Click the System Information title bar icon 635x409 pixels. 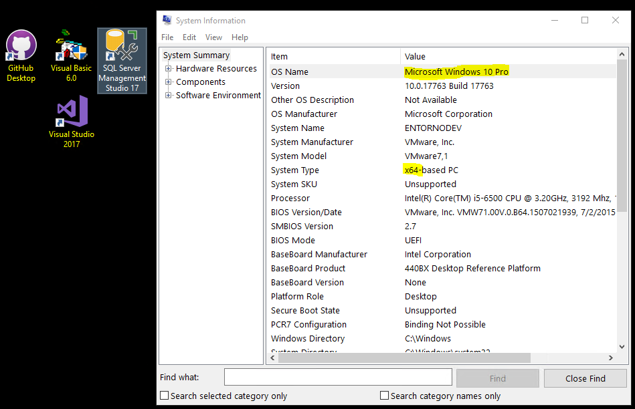pyautogui.click(x=167, y=20)
